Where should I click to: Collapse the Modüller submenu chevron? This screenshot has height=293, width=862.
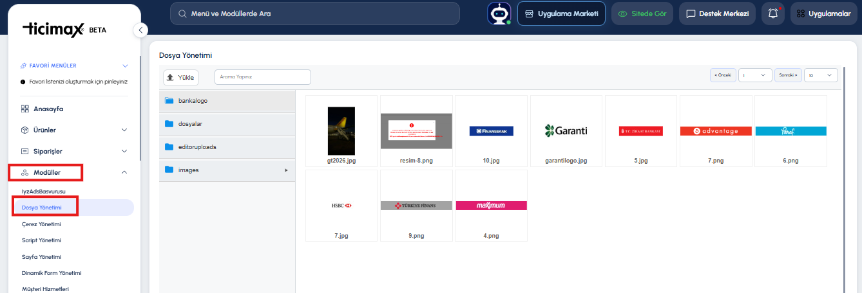[x=124, y=172]
